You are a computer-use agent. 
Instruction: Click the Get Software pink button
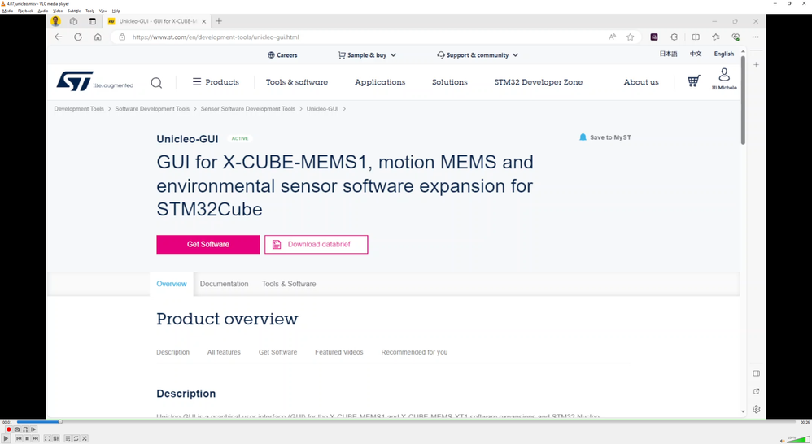click(208, 244)
